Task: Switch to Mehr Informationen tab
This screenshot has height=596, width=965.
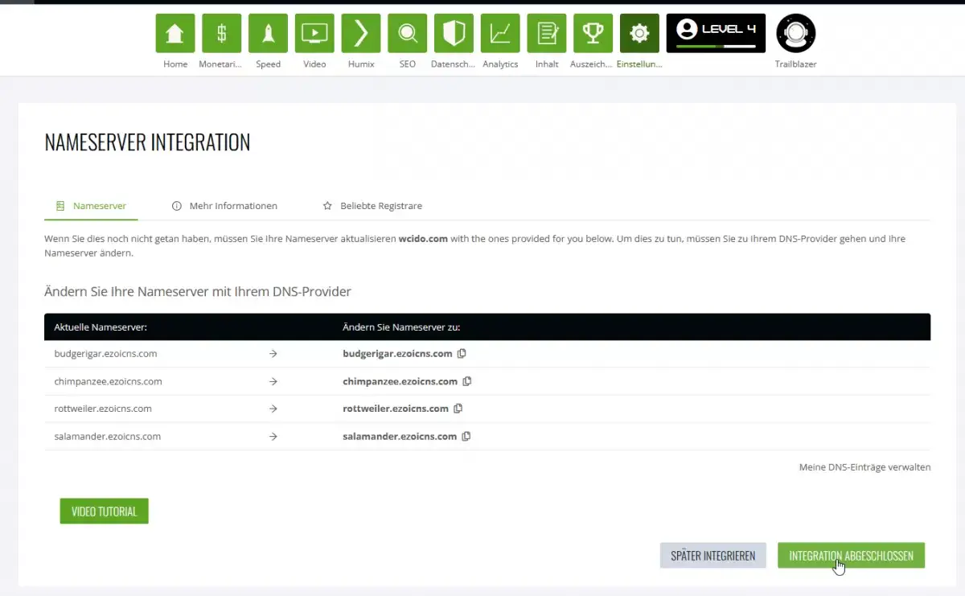Action: pyautogui.click(x=224, y=206)
